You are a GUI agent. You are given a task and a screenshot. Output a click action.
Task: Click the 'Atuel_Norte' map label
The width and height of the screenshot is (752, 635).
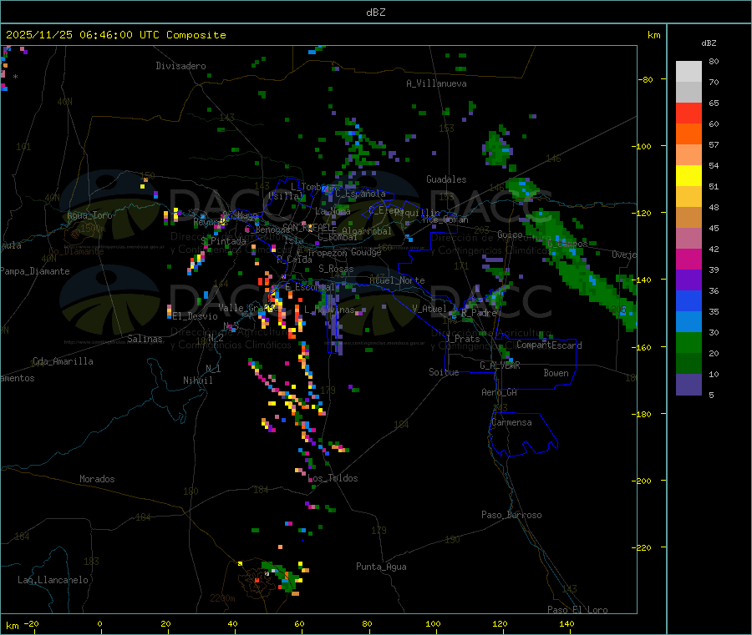click(397, 280)
